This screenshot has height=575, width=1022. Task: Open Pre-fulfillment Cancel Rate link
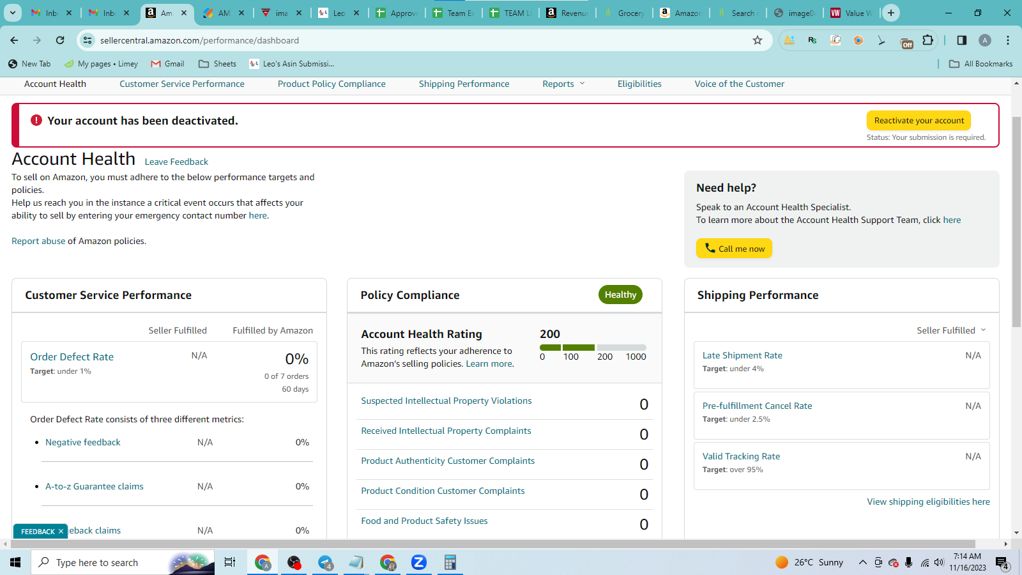(x=758, y=406)
